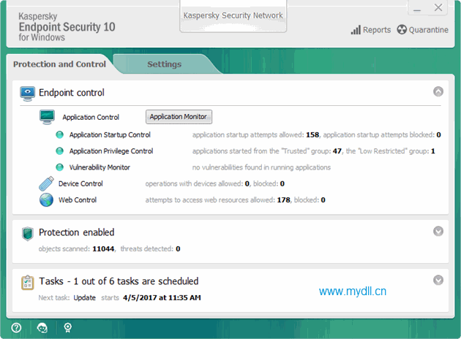Click operations with devices allowed text
The height and width of the screenshot is (339, 461).
[x=195, y=183]
